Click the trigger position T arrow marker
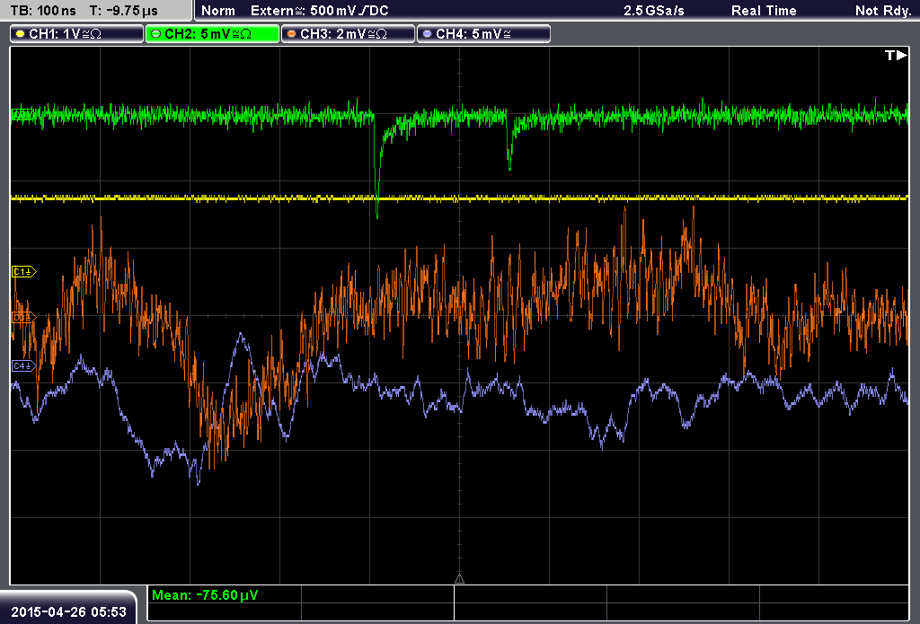 tap(896, 55)
